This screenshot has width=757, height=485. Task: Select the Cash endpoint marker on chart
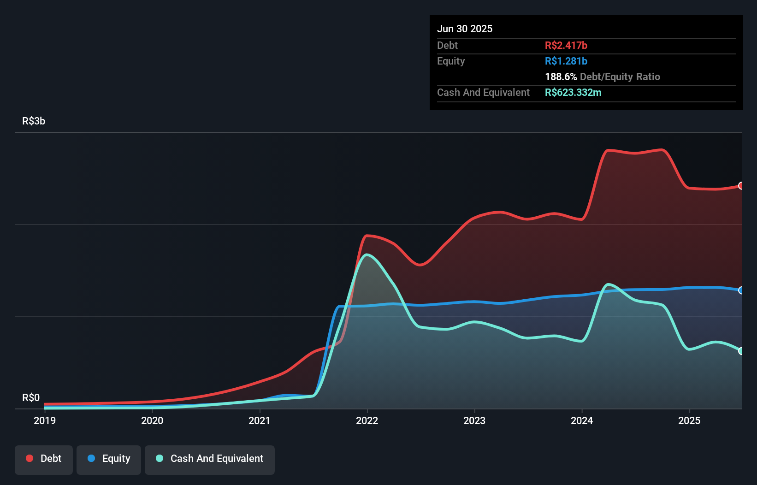tap(740, 351)
